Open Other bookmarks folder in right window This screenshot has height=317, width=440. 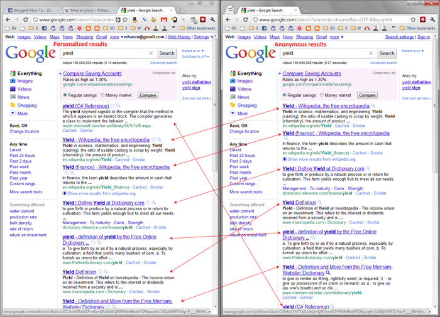pyautogui.click(x=417, y=28)
